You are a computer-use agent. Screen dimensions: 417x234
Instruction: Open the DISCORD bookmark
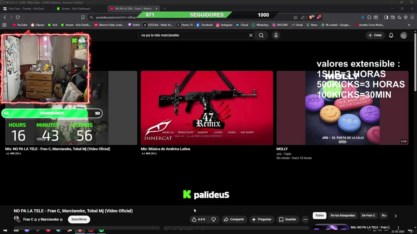point(280,25)
